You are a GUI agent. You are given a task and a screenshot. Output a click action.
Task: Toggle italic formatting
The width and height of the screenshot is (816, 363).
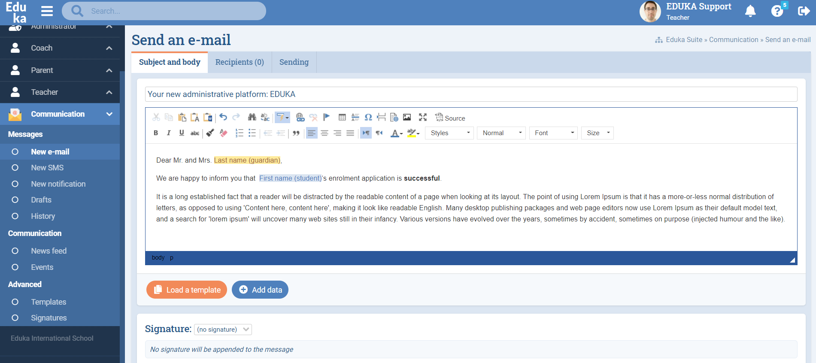pos(169,133)
